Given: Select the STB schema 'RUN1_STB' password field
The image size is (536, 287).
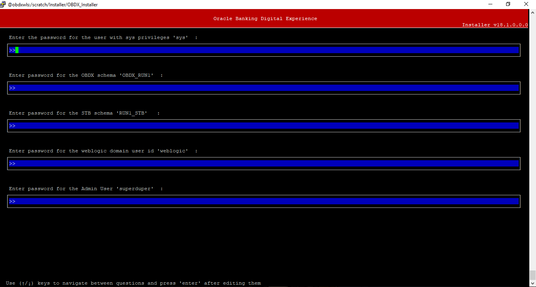Looking at the screenshot, I should point(264,126).
